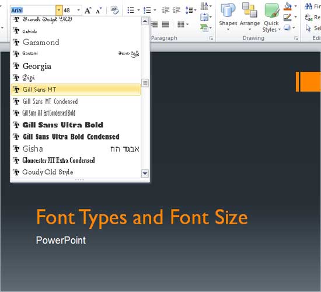This screenshot has height=292, width=321.
Task: Choose French Script MT font
Action: [x=76, y=20]
